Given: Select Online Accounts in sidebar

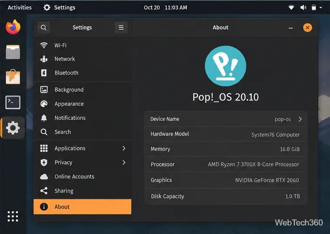Looking at the screenshot, I should (x=82, y=177).
